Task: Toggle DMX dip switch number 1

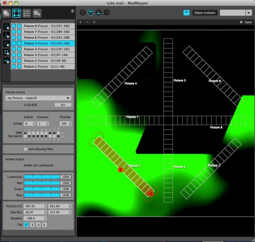Action: pyautogui.click(x=25, y=135)
